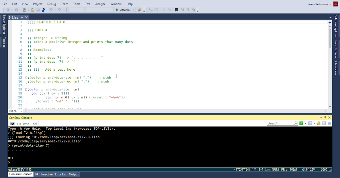The image size is (340, 178).
Task: Open the Solution Explorer side tab
Action: pos(336,26)
